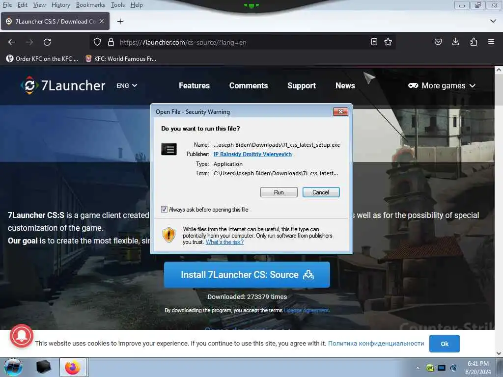Click Run in the security warning
The width and height of the screenshot is (503, 377).
[x=279, y=192]
